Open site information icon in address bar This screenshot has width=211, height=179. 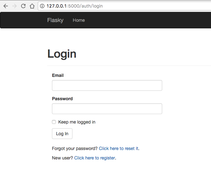pos(42,6)
